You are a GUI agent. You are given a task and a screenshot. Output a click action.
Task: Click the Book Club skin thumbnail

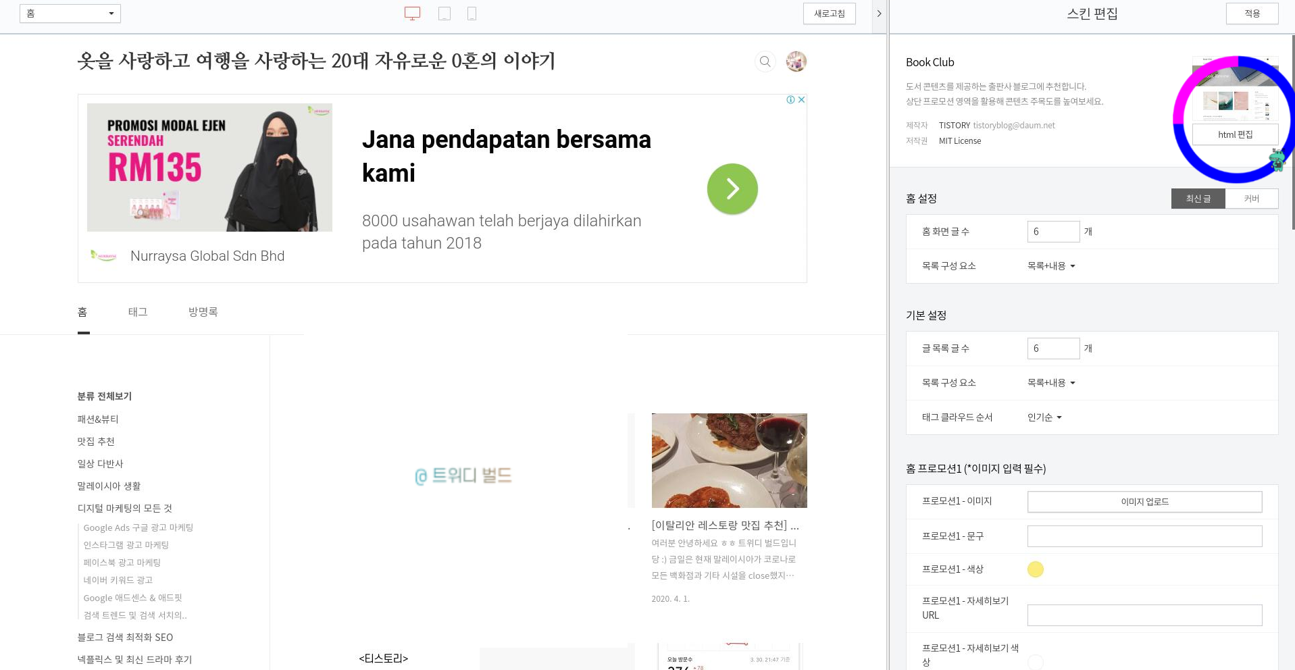coord(1235,90)
